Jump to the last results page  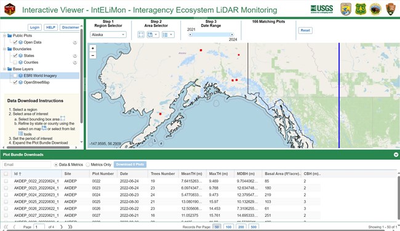point(70,227)
